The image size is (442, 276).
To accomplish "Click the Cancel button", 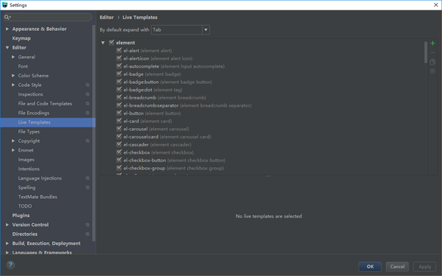I will click(397, 266).
